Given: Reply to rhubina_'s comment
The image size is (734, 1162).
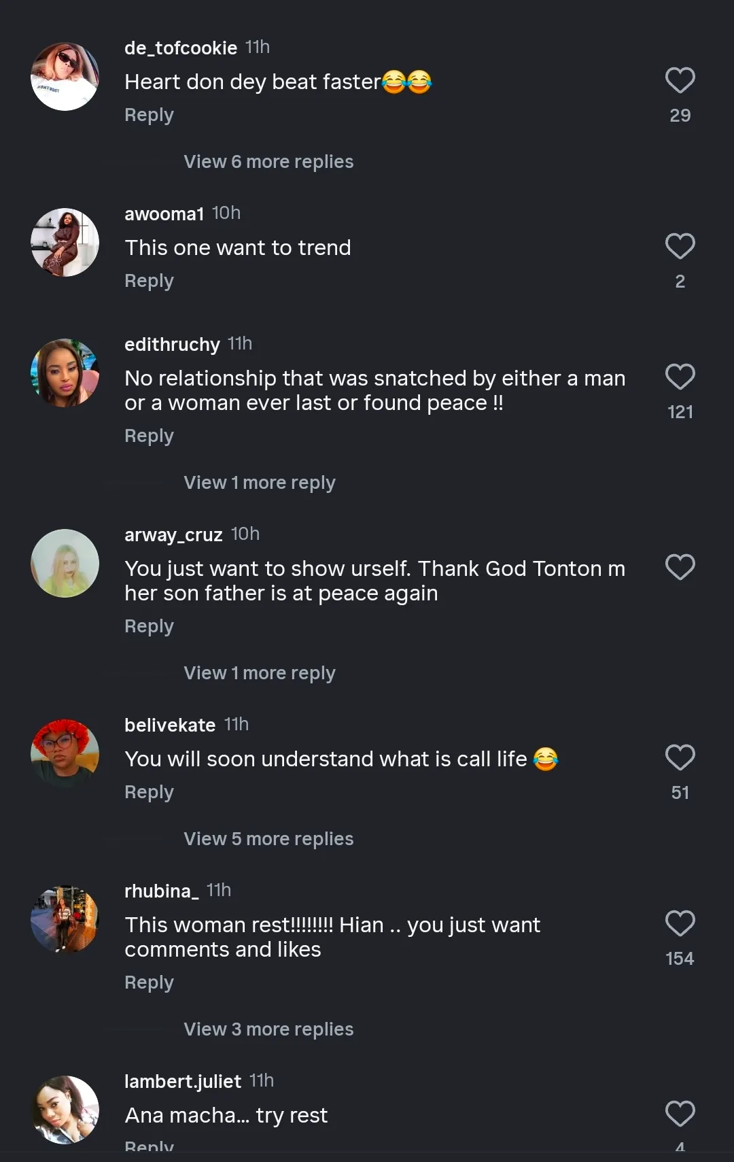Looking at the screenshot, I should (x=149, y=982).
